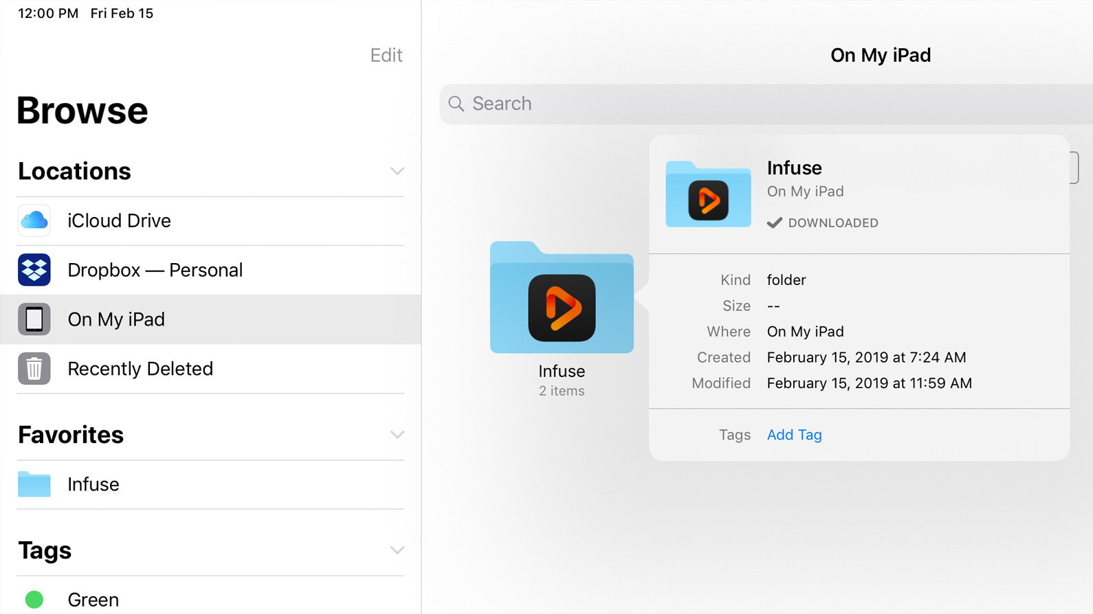Open Infuse favorite in sidebar
This screenshot has height=614, width=1093.
click(210, 484)
